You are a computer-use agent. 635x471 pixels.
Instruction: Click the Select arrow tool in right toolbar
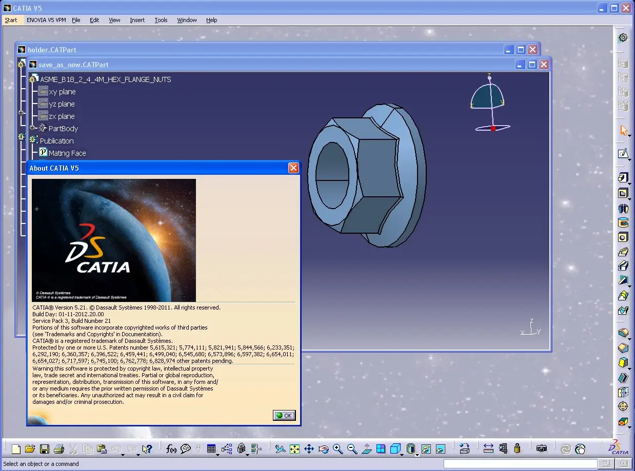(x=623, y=130)
